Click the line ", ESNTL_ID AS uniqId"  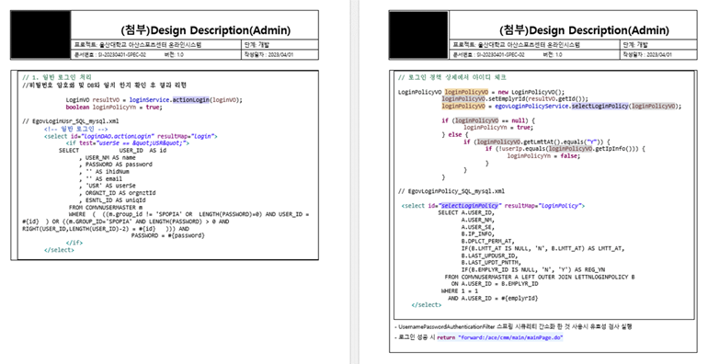pyautogui.click(x=112, y=200)
